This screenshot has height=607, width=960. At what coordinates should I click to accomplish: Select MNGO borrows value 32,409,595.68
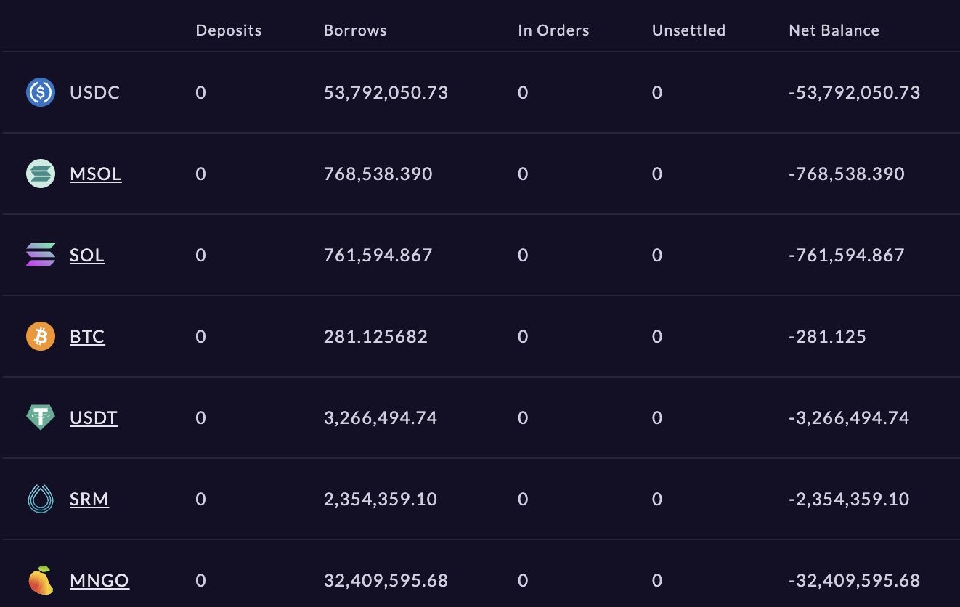pyautogui.click(x=386, y=581)
